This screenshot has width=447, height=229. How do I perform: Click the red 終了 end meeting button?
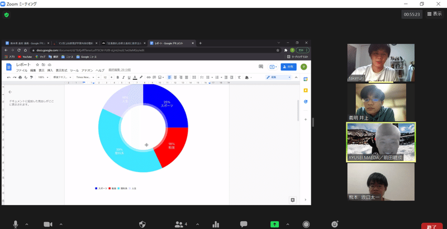pyautogui.click(x=431, y=226)
